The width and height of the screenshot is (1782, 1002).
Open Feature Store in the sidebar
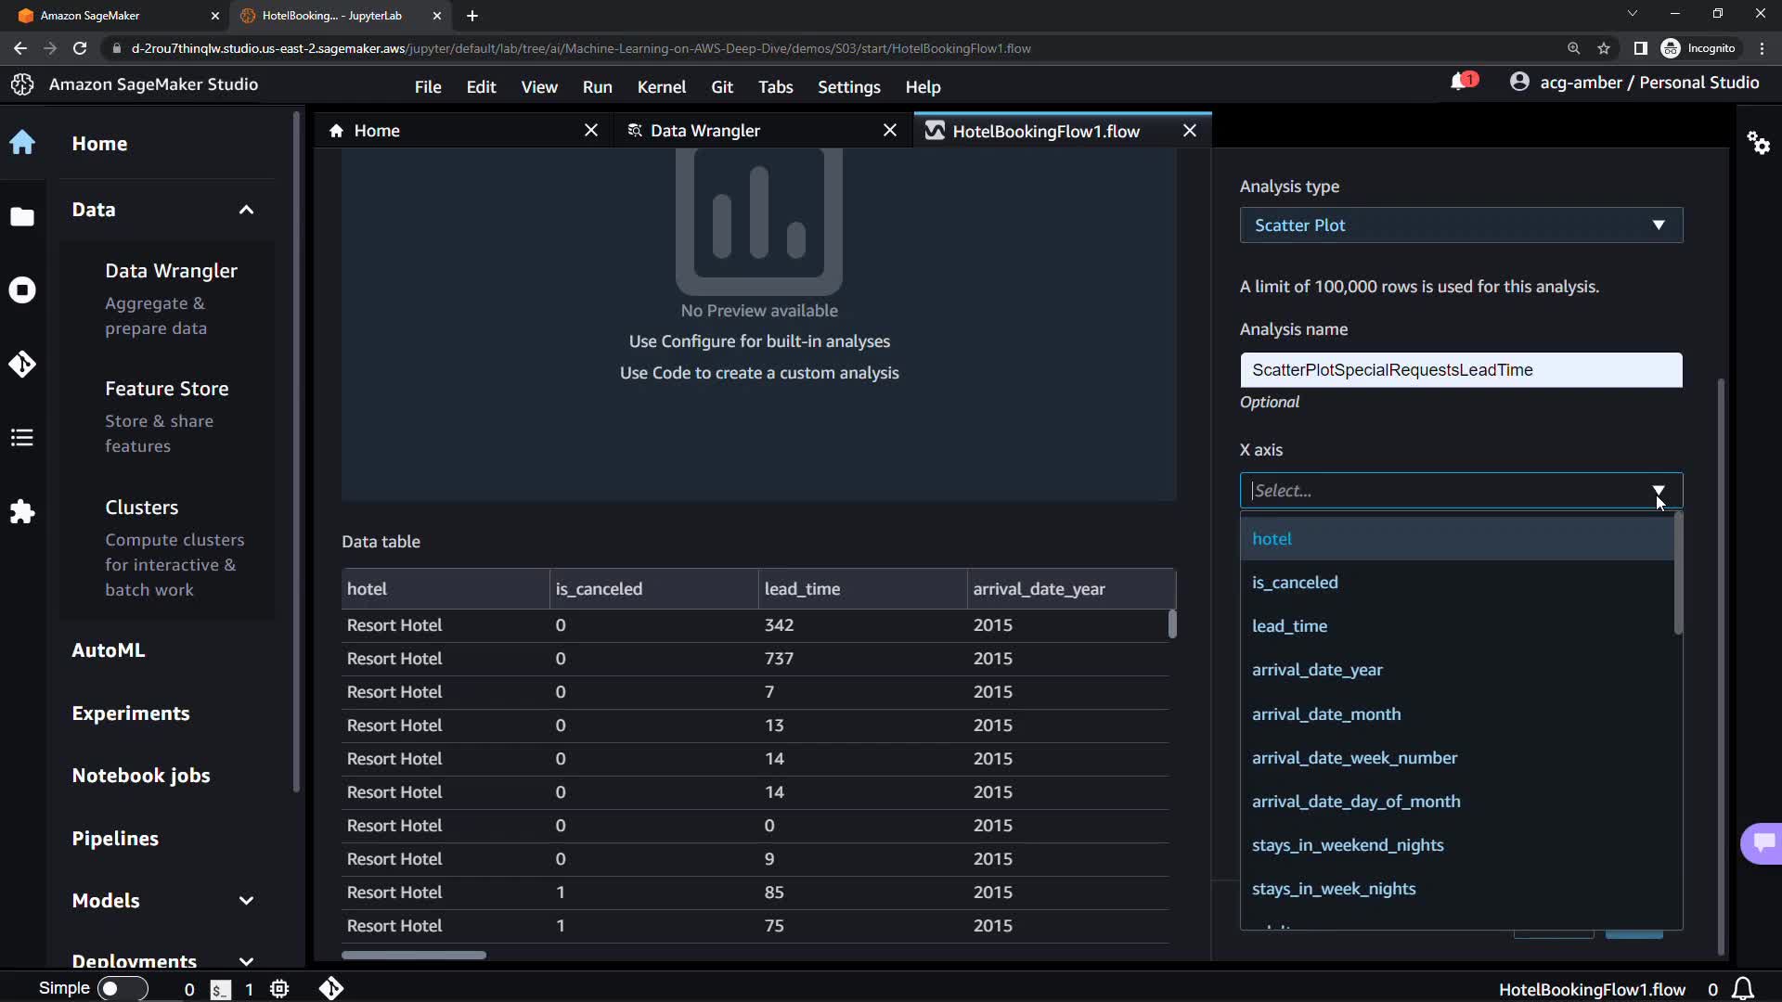tap(167, 389)
